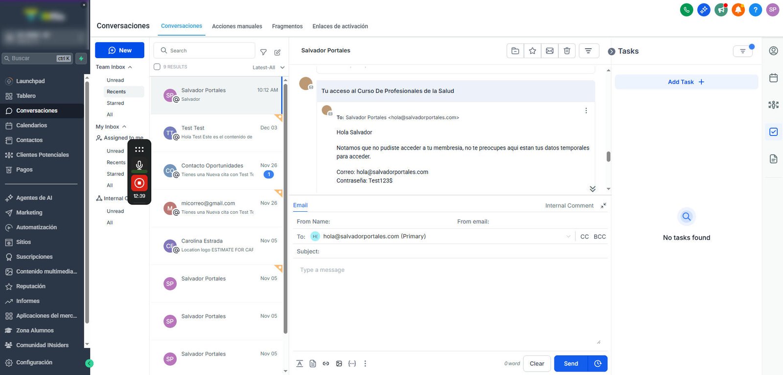The height and width of the screenshot is (375, 783).
Task: Click the New conversation button
Action: 119,50
